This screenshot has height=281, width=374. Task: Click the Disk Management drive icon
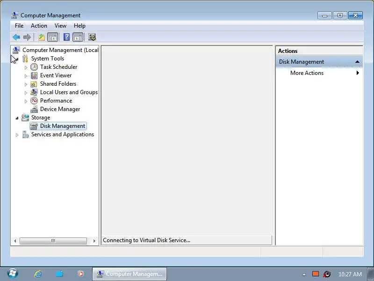coord(34,126)
